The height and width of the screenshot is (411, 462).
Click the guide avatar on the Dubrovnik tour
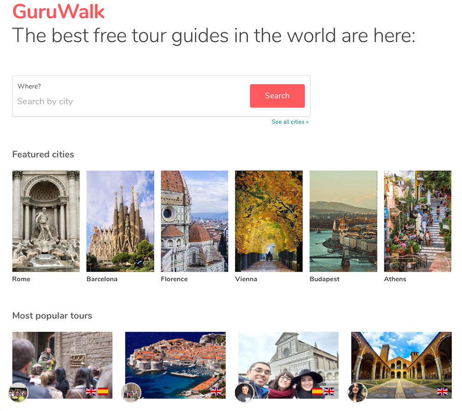131,393
